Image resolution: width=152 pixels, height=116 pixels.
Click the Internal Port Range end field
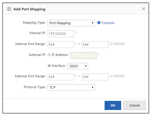click(x=95, y=44)
